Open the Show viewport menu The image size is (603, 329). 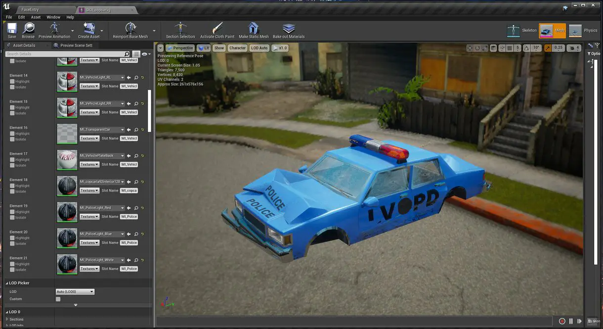(x=219, y=48)
